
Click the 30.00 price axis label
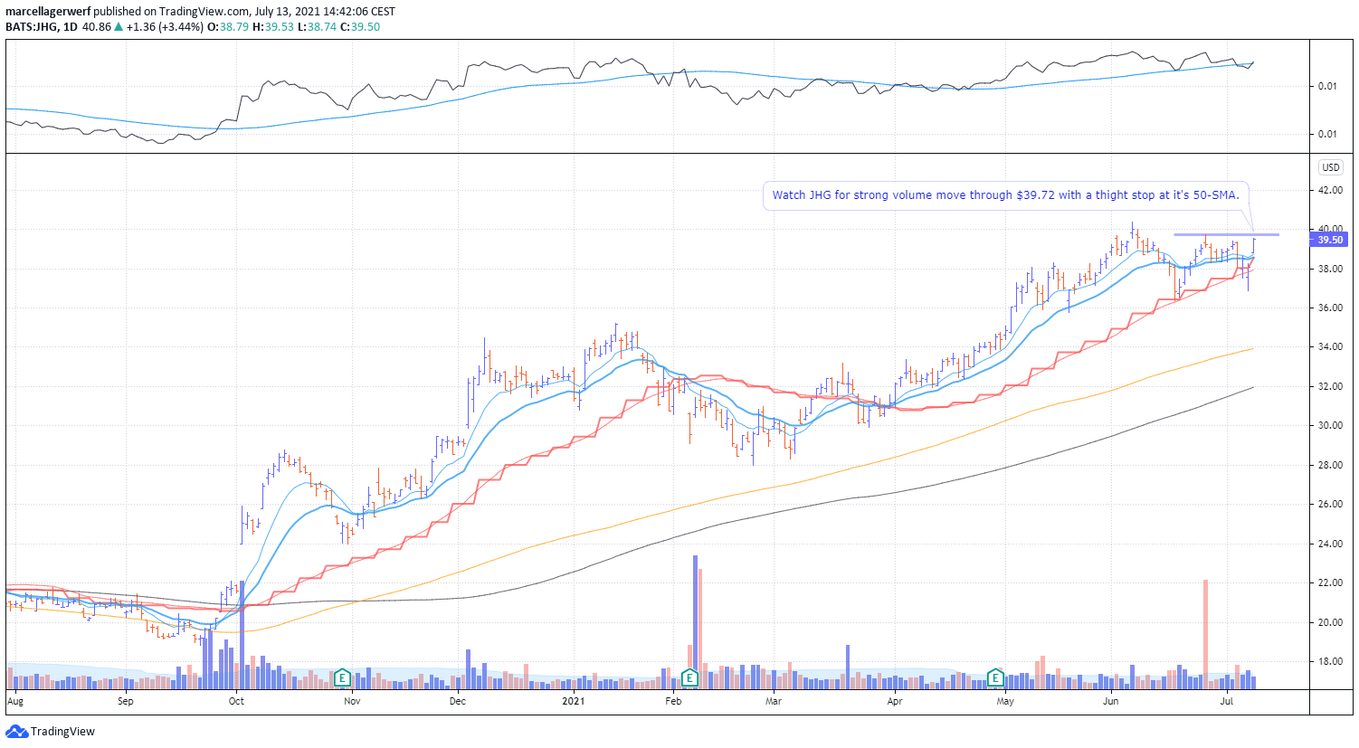[x=1330, y=425]
